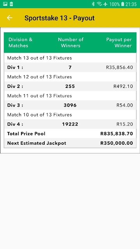Tap the Div 3 payout R54.00
This screenshot has height=249, width=140.
(124, 105)
